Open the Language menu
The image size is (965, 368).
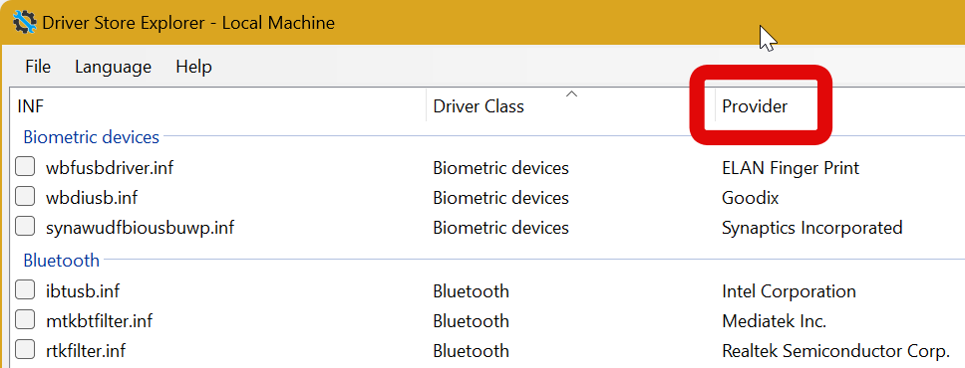(114, 67)
